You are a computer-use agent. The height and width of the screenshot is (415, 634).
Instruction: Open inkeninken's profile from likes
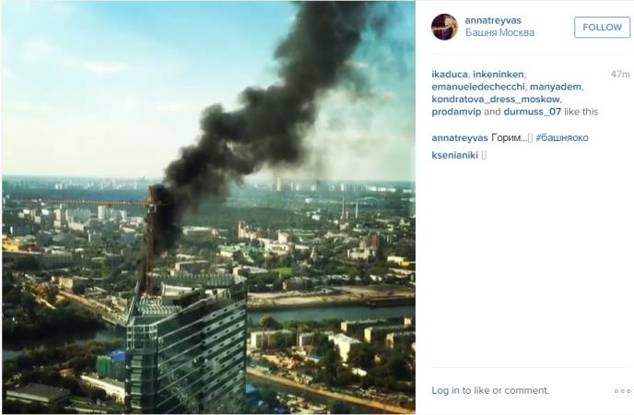coord(499,75)
